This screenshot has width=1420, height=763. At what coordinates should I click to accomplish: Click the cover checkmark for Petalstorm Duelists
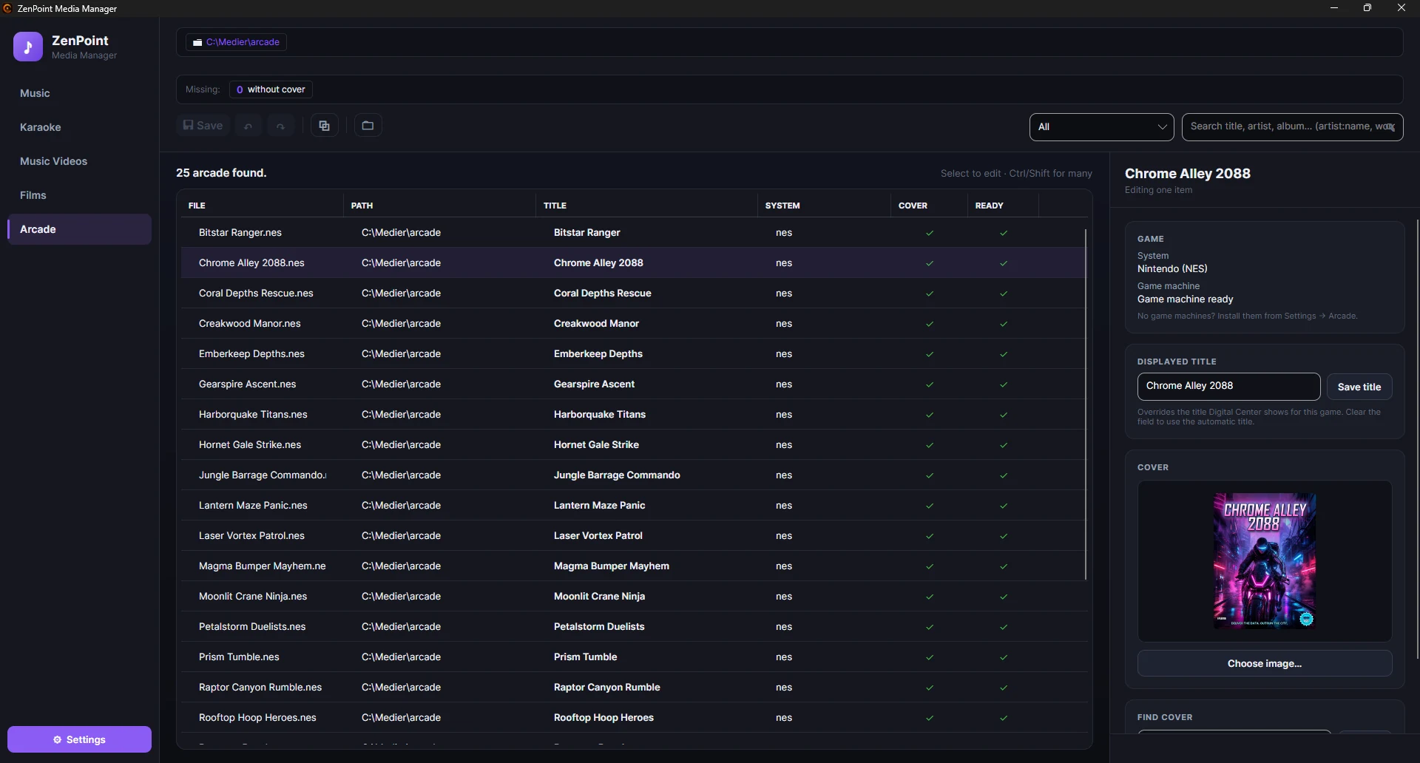tap(930, 627)
